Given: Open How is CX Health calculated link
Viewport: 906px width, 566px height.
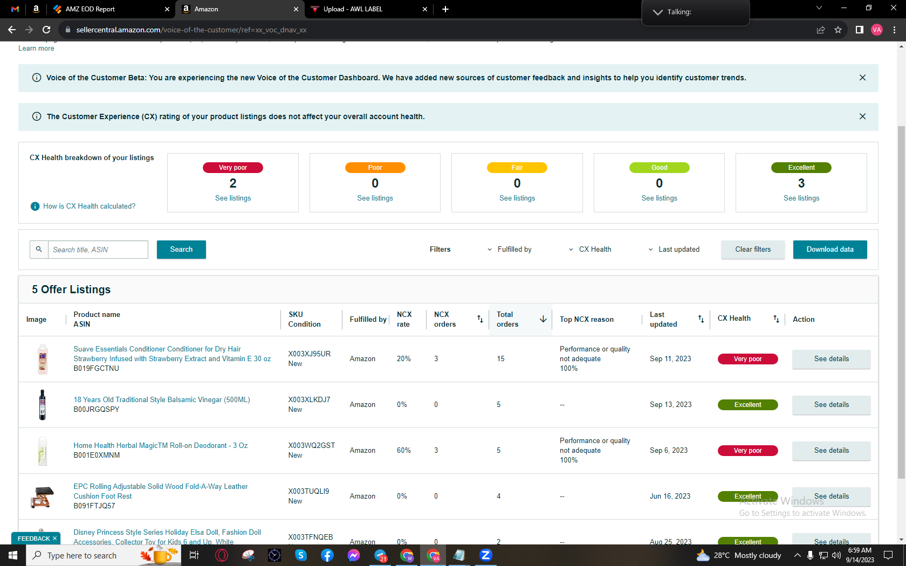Looking at the screenshot, I should coord(90,206).
